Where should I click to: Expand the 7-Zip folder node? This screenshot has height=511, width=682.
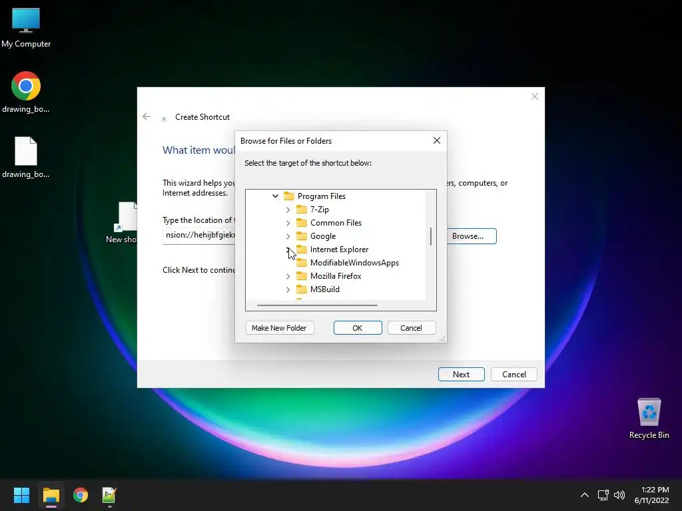click(x=288, y=210)
